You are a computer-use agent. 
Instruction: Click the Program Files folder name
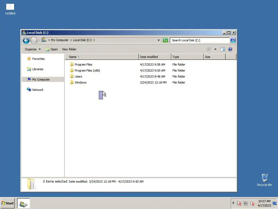click(x=83, y=64)
